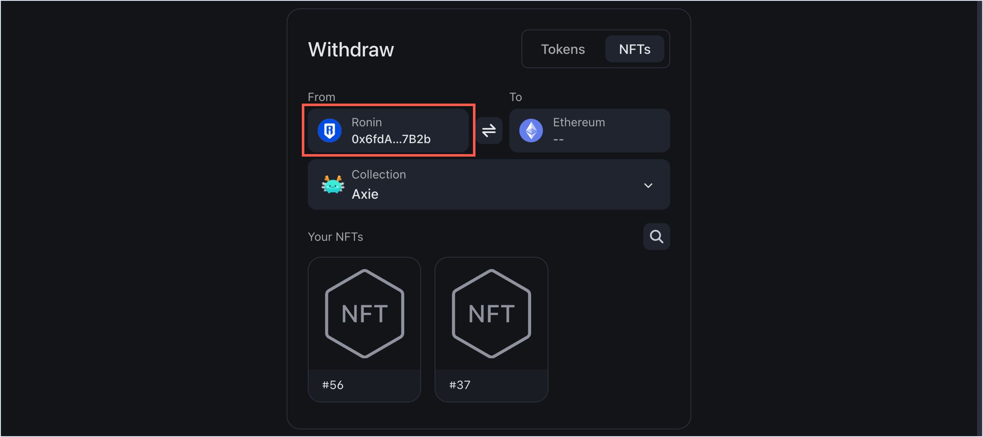Open NFT search with the magnifier icon

(x=656, y=236)
